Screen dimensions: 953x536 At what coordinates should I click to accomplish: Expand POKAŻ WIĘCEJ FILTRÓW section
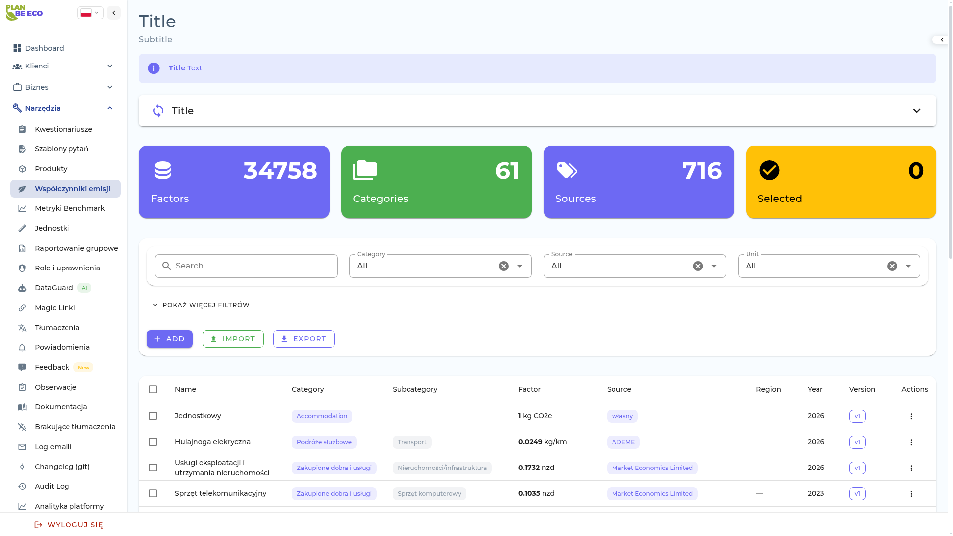tap(201, 305)
